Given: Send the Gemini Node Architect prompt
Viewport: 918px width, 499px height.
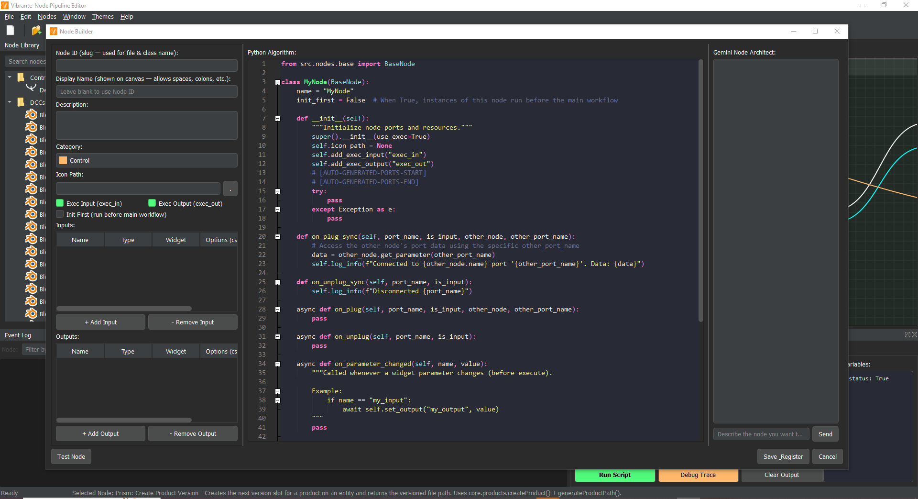Looking at the screenshot, I should click(825, 434).
